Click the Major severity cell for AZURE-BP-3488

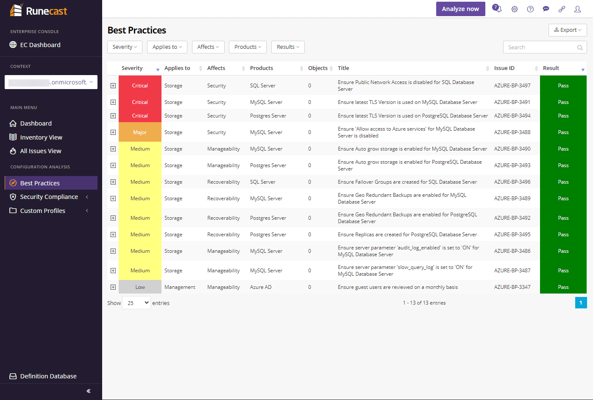tap(140, 132)
